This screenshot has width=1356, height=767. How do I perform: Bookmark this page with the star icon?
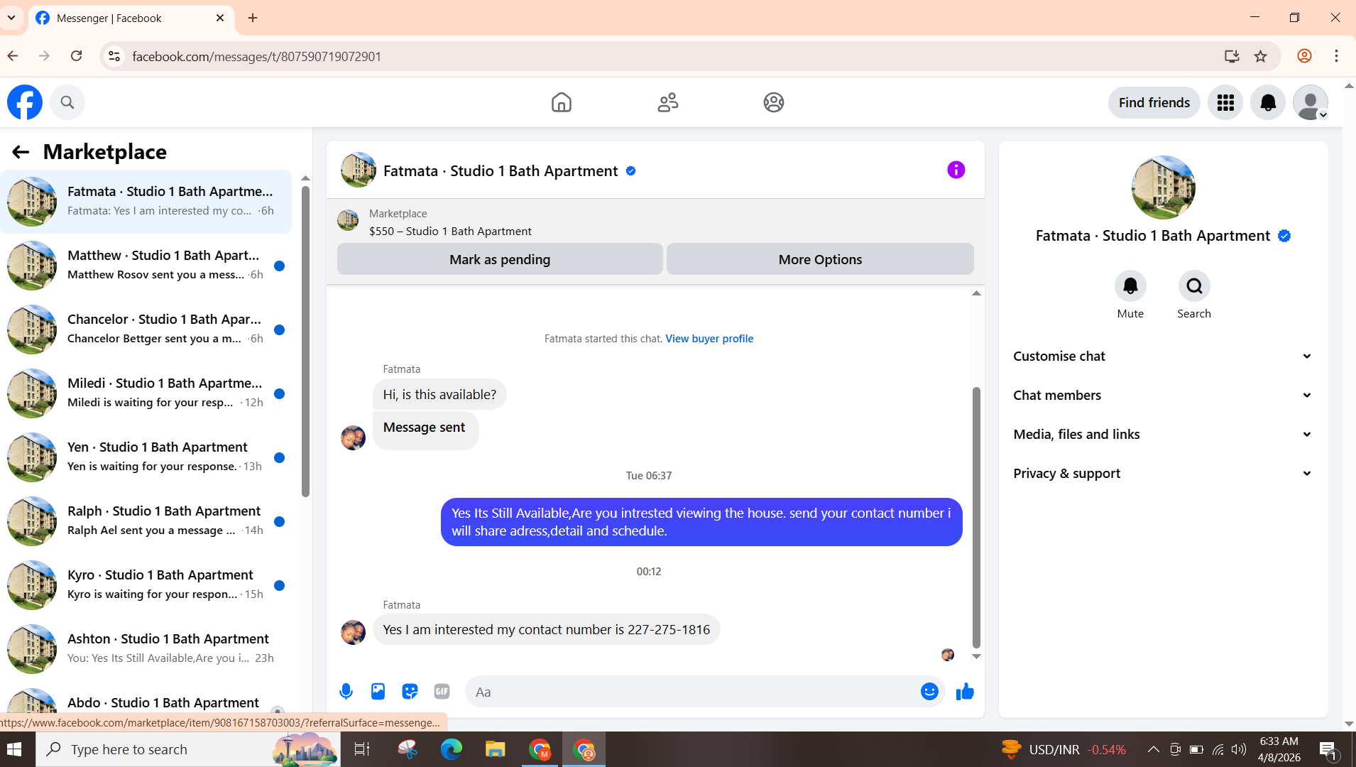(1260, 56)
